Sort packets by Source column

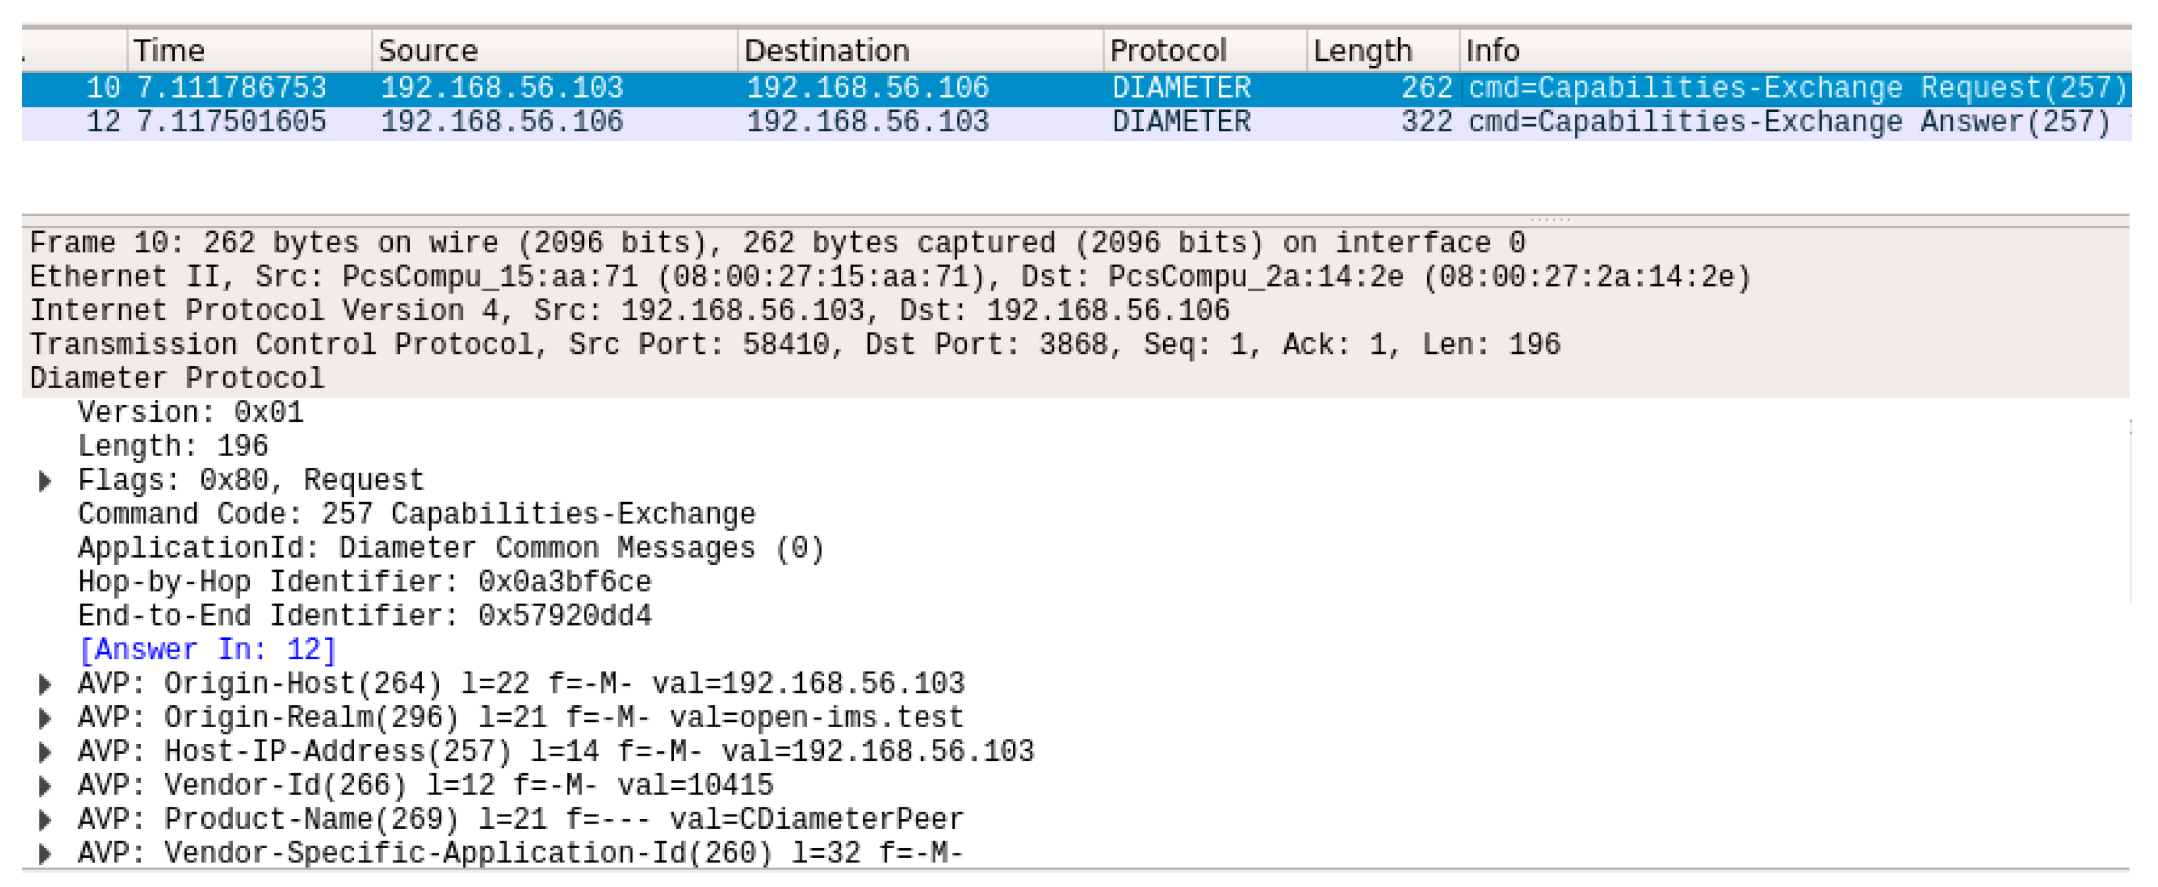(553, 50)
